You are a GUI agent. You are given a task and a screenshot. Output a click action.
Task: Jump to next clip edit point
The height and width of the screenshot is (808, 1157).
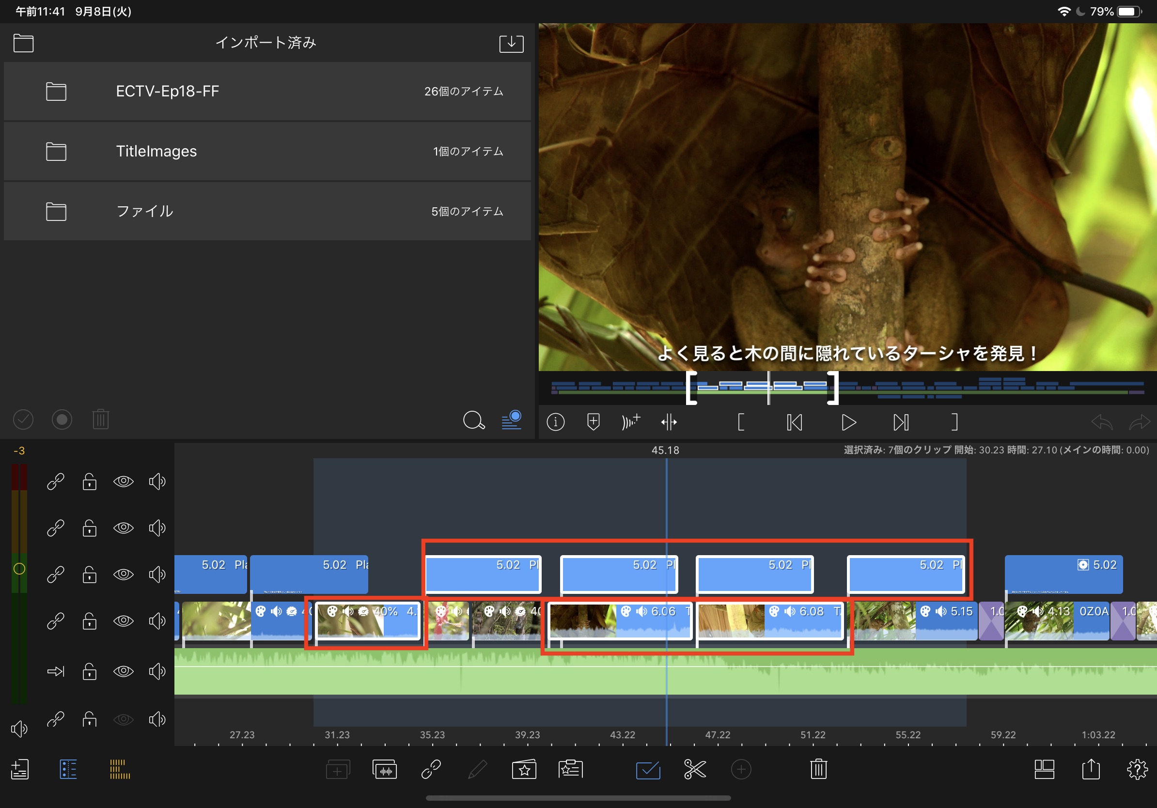[901, 422]
